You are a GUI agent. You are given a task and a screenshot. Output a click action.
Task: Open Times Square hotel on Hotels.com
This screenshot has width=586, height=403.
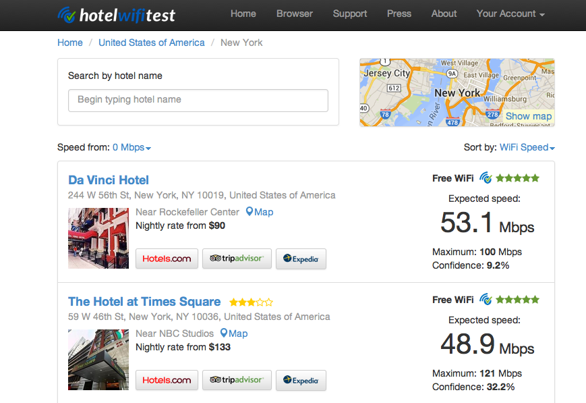167,380
